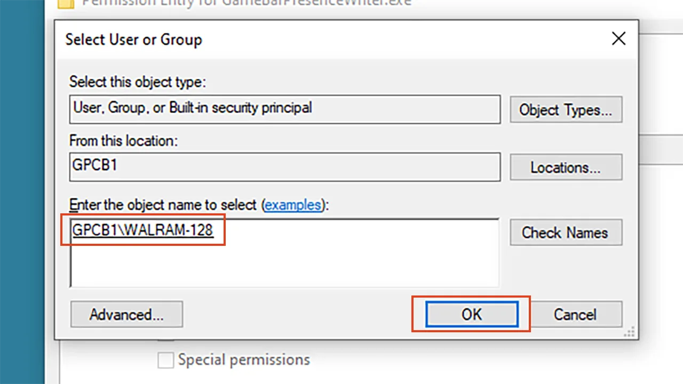Click the folder icon in Permission Entry title
The width and height of the screenshot is (683, 384).
[x=65, y=3]
